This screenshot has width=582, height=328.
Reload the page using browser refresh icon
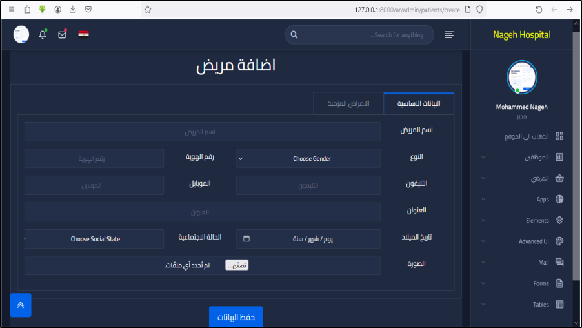[x=539, y=10]
